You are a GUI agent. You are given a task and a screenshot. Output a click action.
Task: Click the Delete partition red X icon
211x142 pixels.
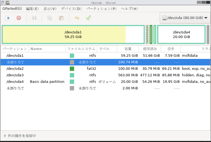coord(19,18)
